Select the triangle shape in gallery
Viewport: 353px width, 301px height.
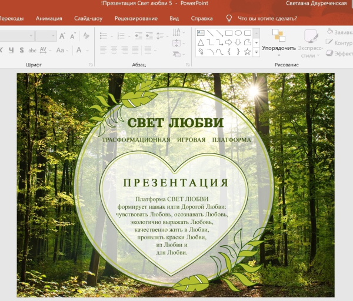(x=201, y=42)
